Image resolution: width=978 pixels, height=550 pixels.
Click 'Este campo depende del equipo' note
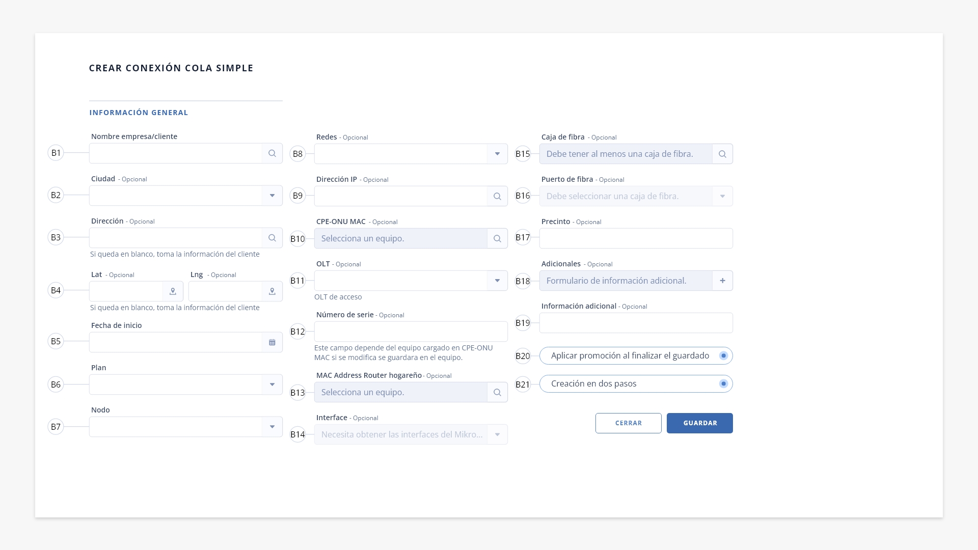403,352
